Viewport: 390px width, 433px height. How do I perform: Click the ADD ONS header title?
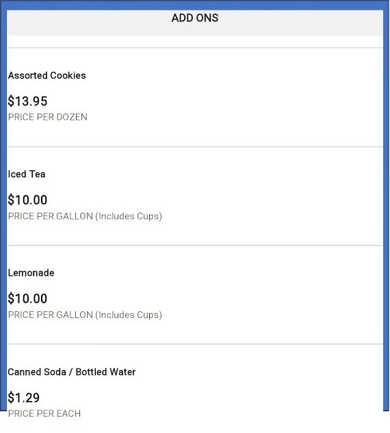pos(195,18)
